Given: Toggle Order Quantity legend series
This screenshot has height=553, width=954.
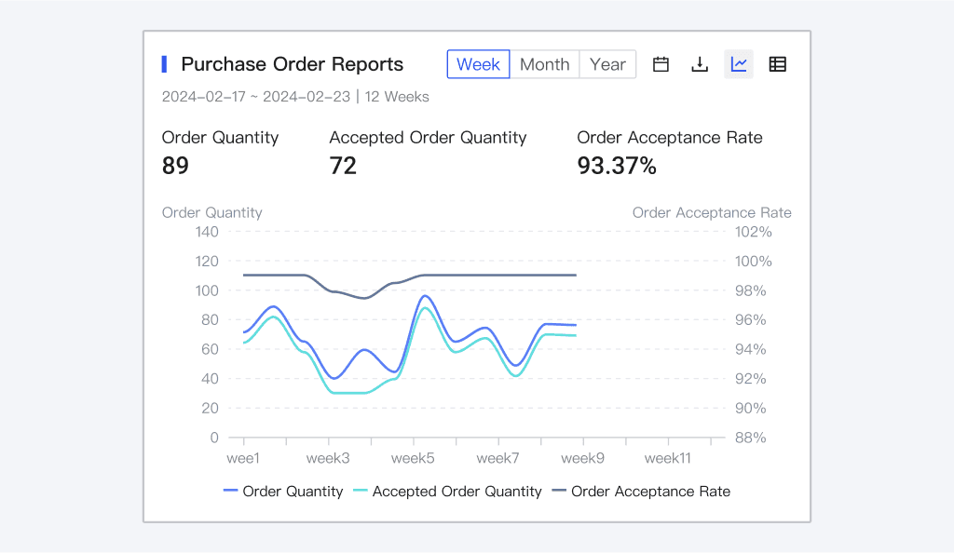Looking at the screenshot, I should pyautogui.click(x=283, y=492).
